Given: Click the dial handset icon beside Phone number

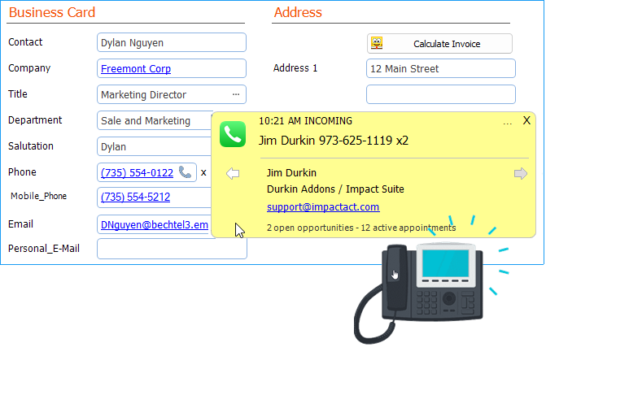Looking at the screenshot, I should (x=186, y=172).
